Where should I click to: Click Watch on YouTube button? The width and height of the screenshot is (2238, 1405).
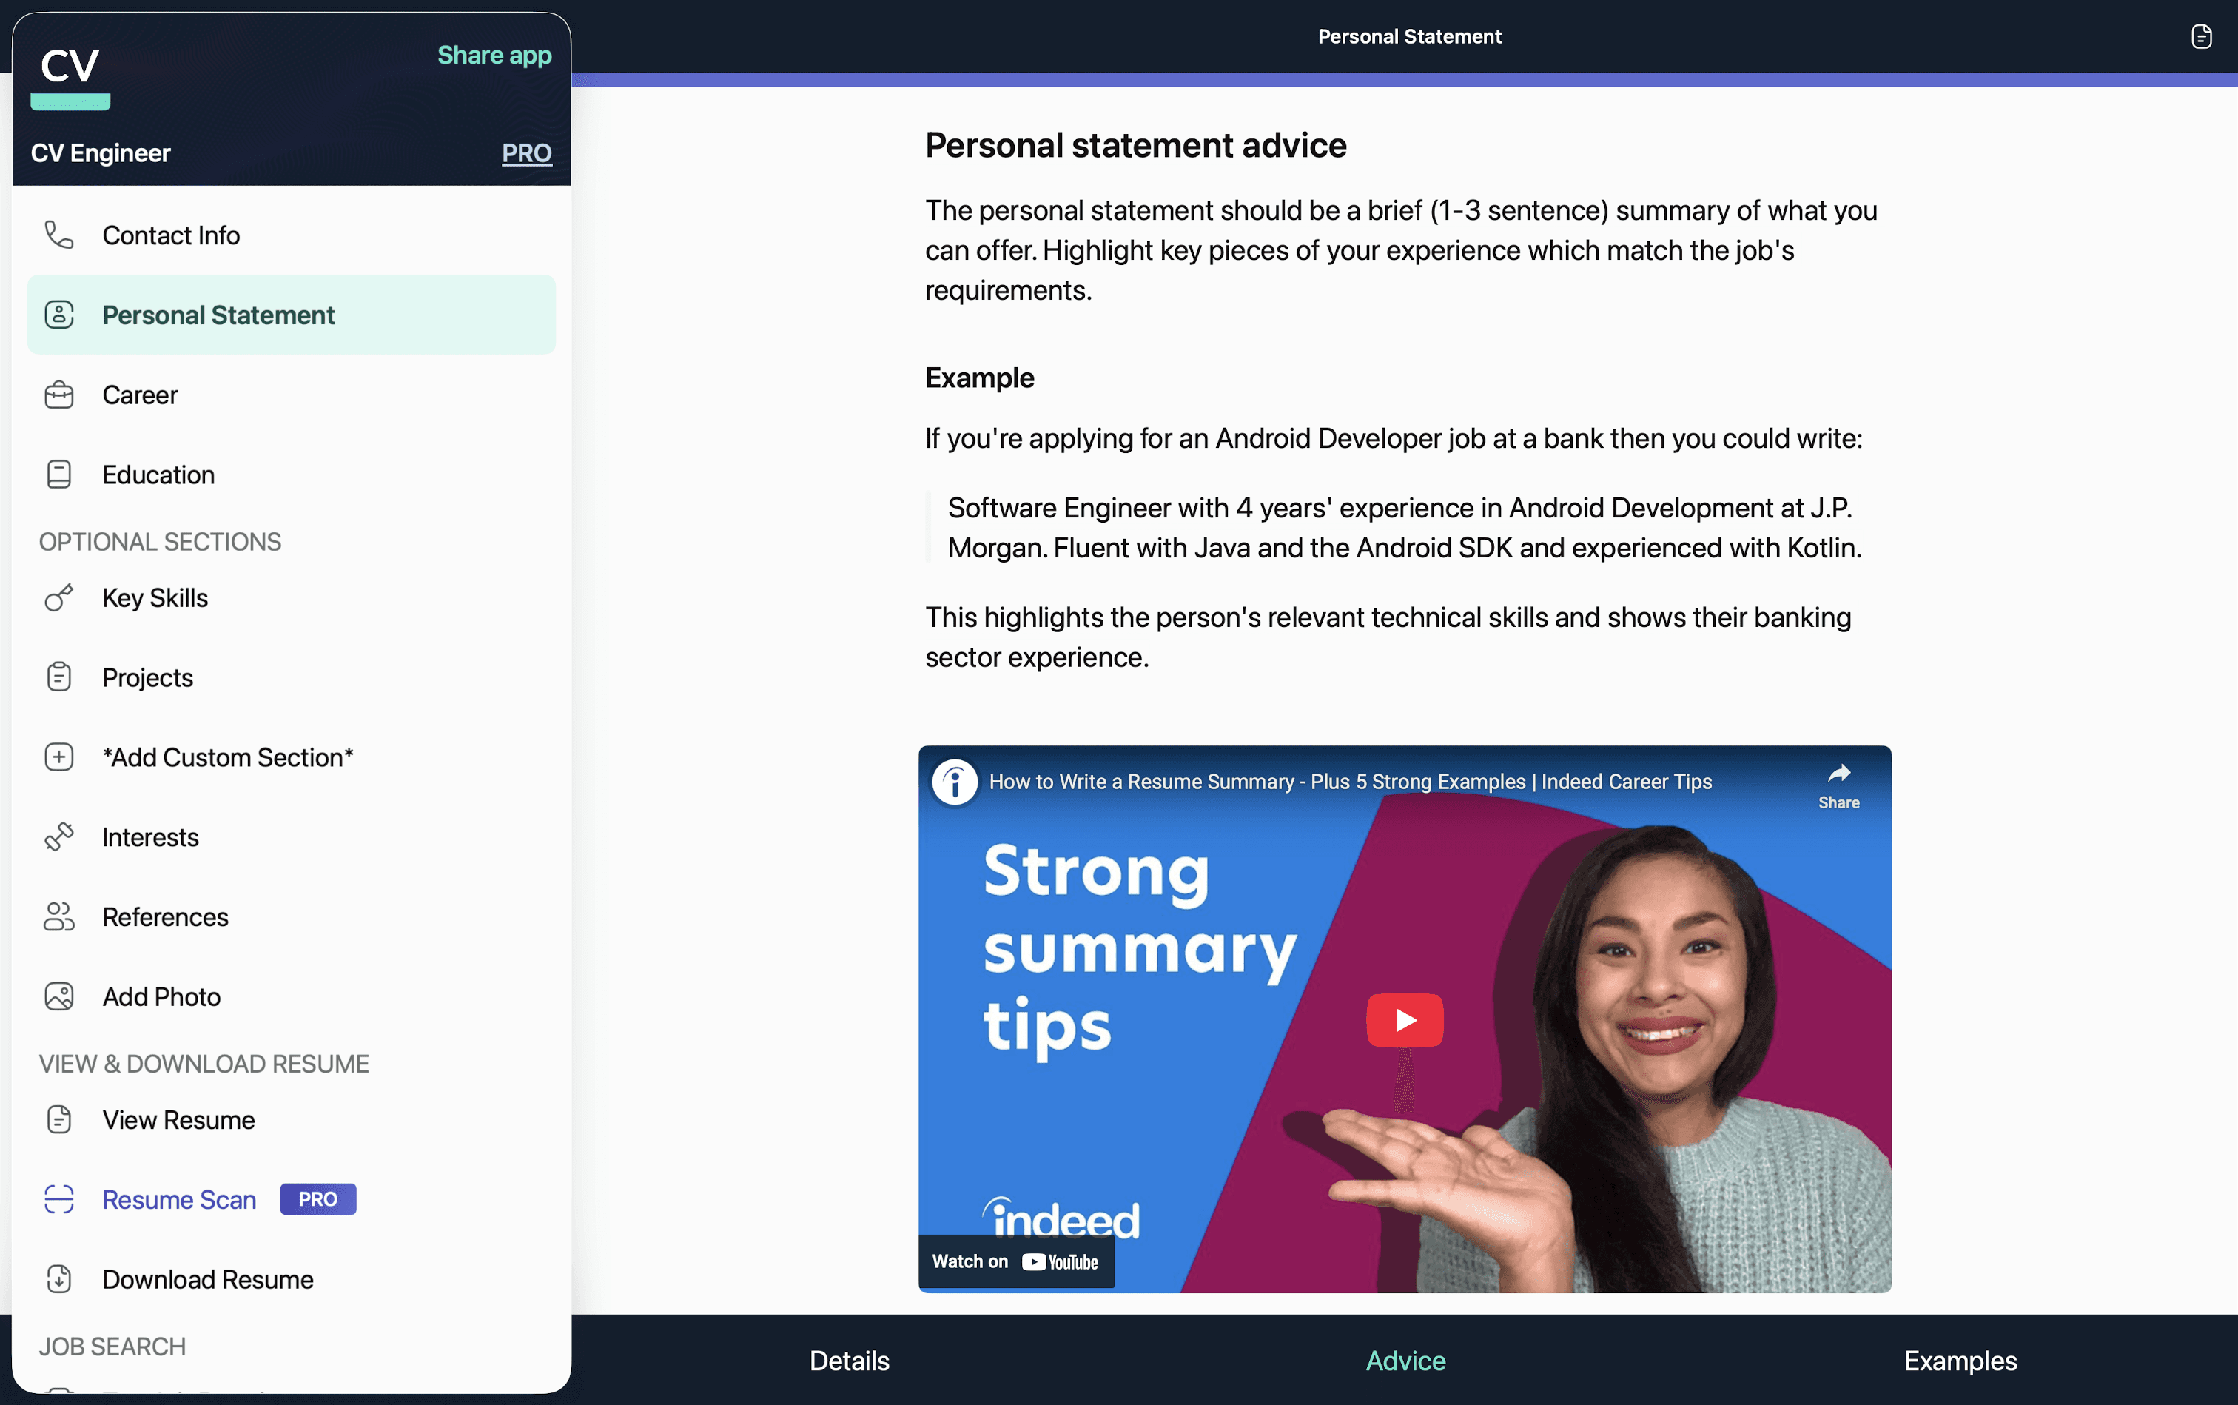1015,1261
